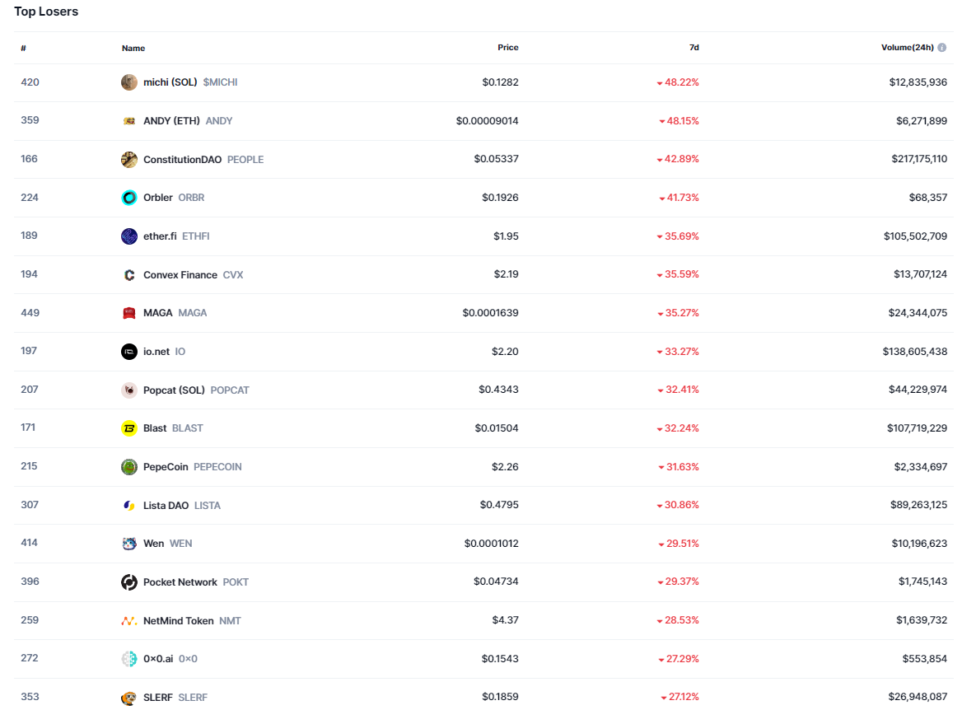Sort table by 7d column header
The image size is (976, 710).
(693, 48)
